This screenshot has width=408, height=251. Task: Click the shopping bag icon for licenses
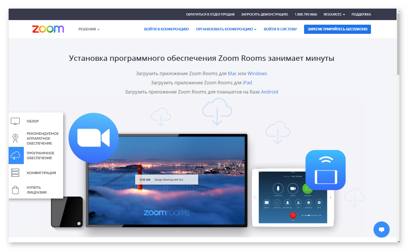[15, 190]
